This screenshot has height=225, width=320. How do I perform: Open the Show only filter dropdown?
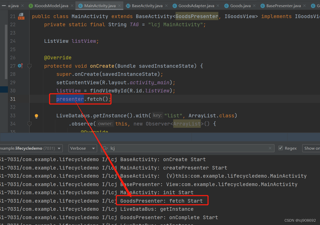pyautogui.click(x=311, y=148)
